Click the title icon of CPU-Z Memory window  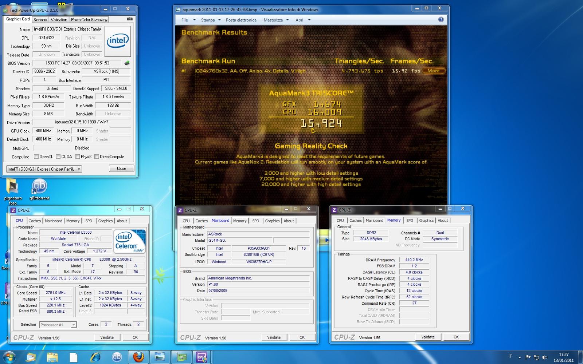(334, 210)
